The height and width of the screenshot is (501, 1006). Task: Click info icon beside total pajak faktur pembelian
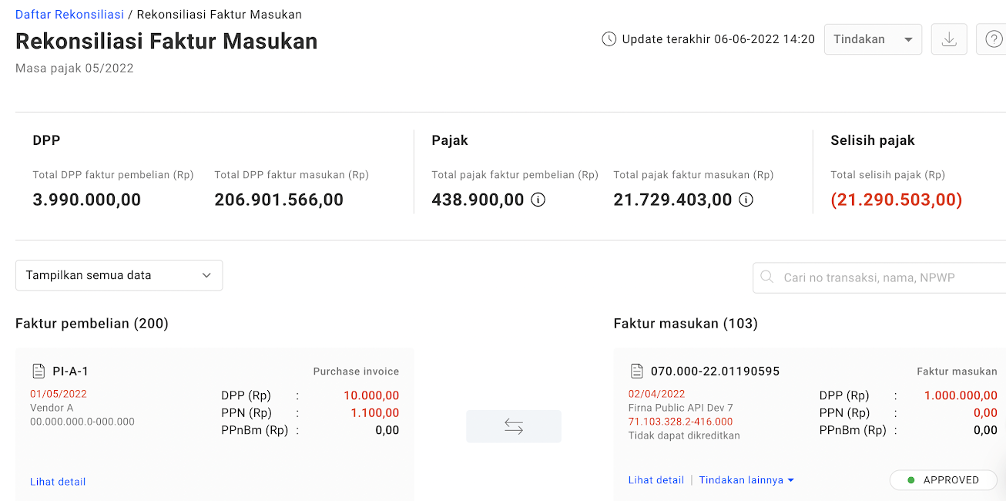point(538,200)
